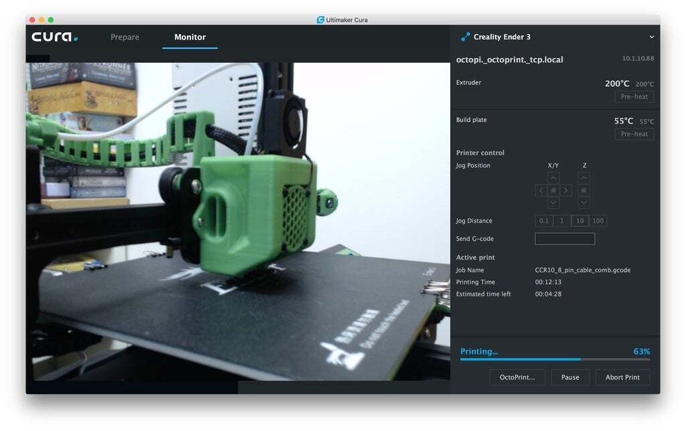Image resolution: width=686 pixels, height=431 pixels.
Task: Click the 63% progress percentage
Action: [x=642, y=351]
